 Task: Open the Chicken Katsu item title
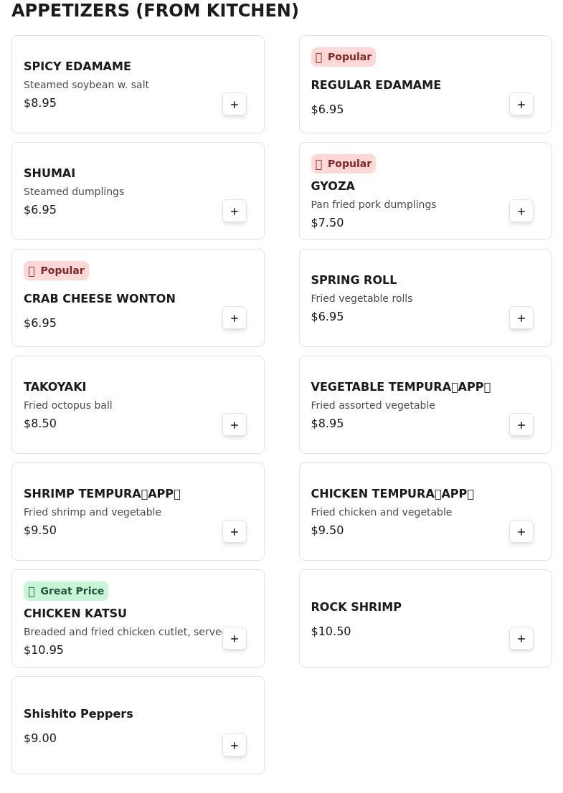pos(75,614)
